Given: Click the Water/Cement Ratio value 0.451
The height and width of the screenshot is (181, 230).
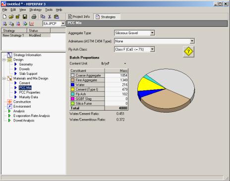Looking at the screenshot, I should [120, 114].
